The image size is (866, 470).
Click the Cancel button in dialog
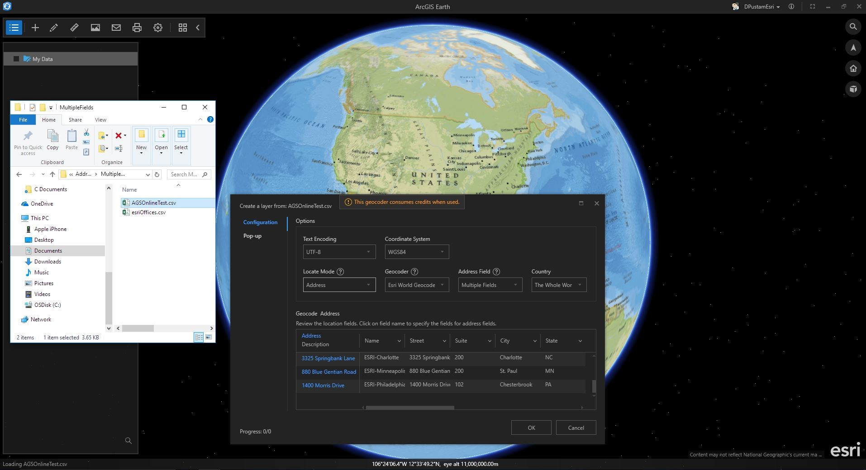(576, 428)
